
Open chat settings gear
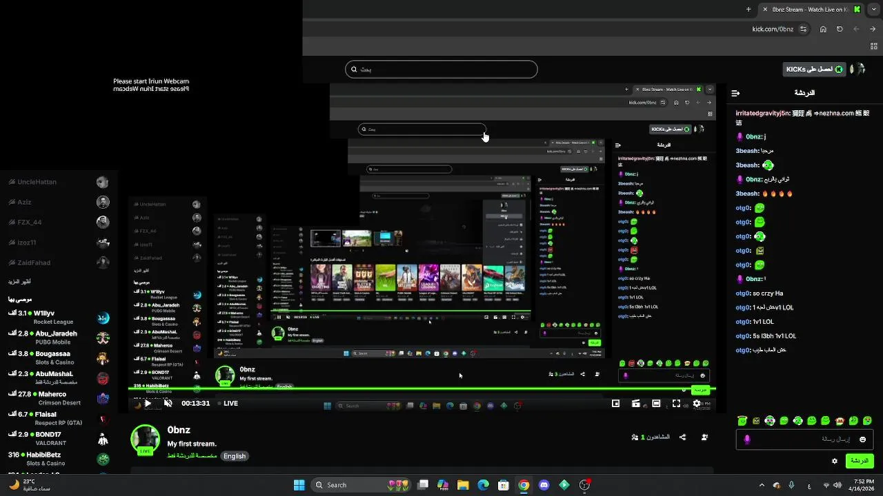(x=835, y=461)
